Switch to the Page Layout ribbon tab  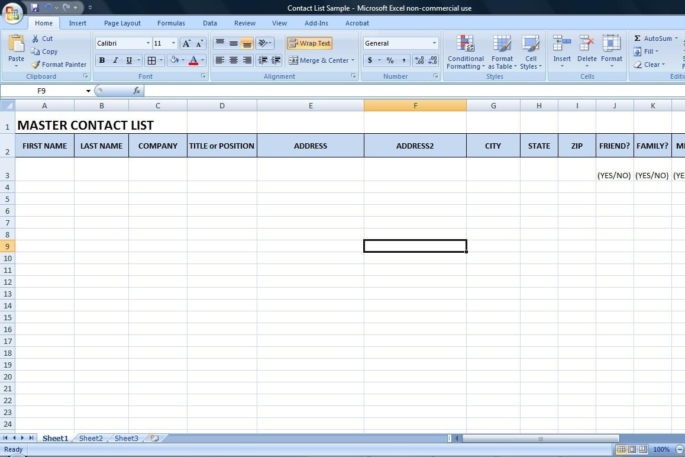122,23
